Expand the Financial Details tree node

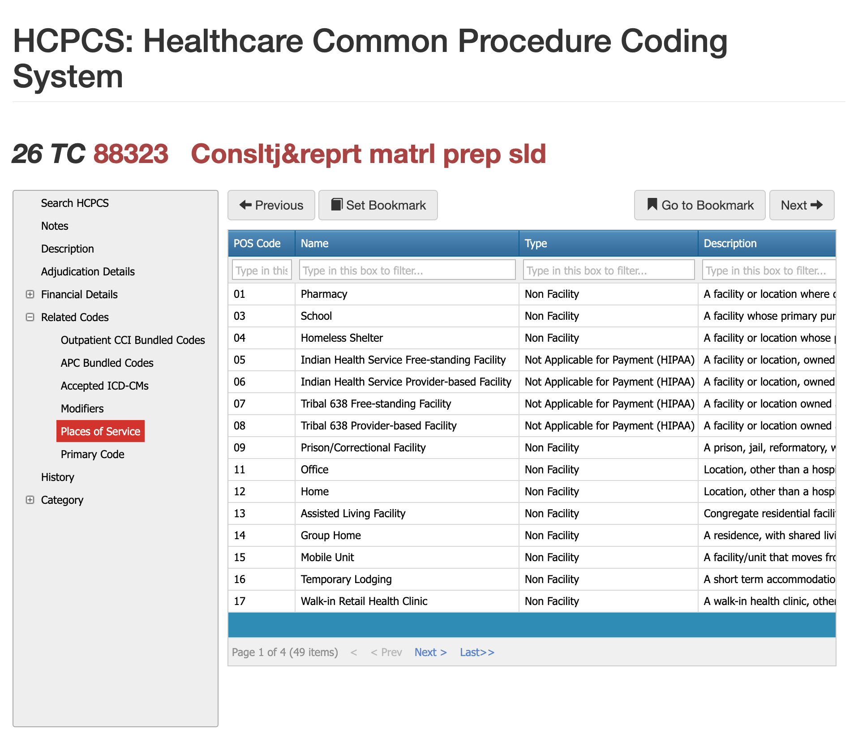tap(30, 294)
